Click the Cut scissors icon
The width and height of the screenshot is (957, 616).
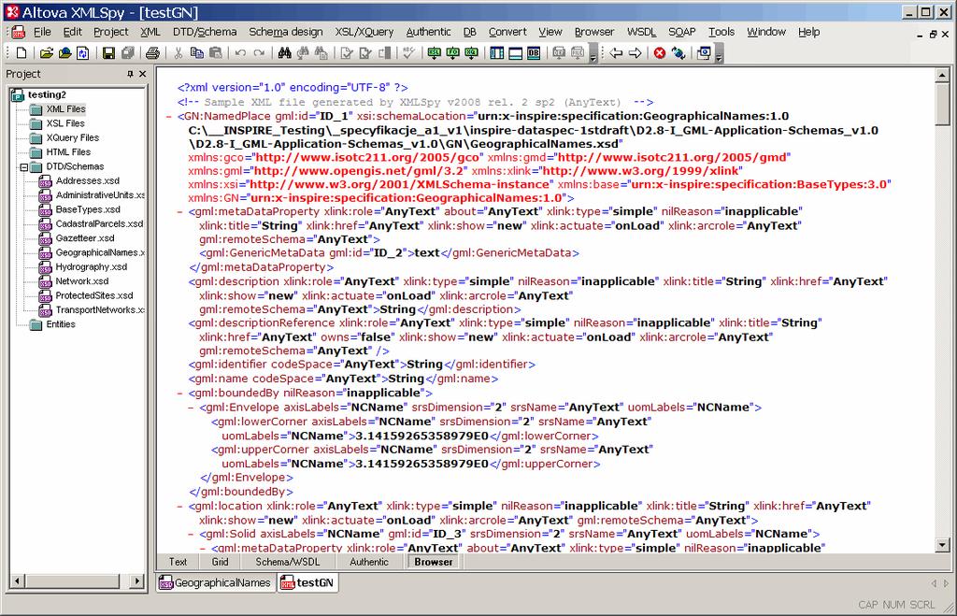click(179, 53)
